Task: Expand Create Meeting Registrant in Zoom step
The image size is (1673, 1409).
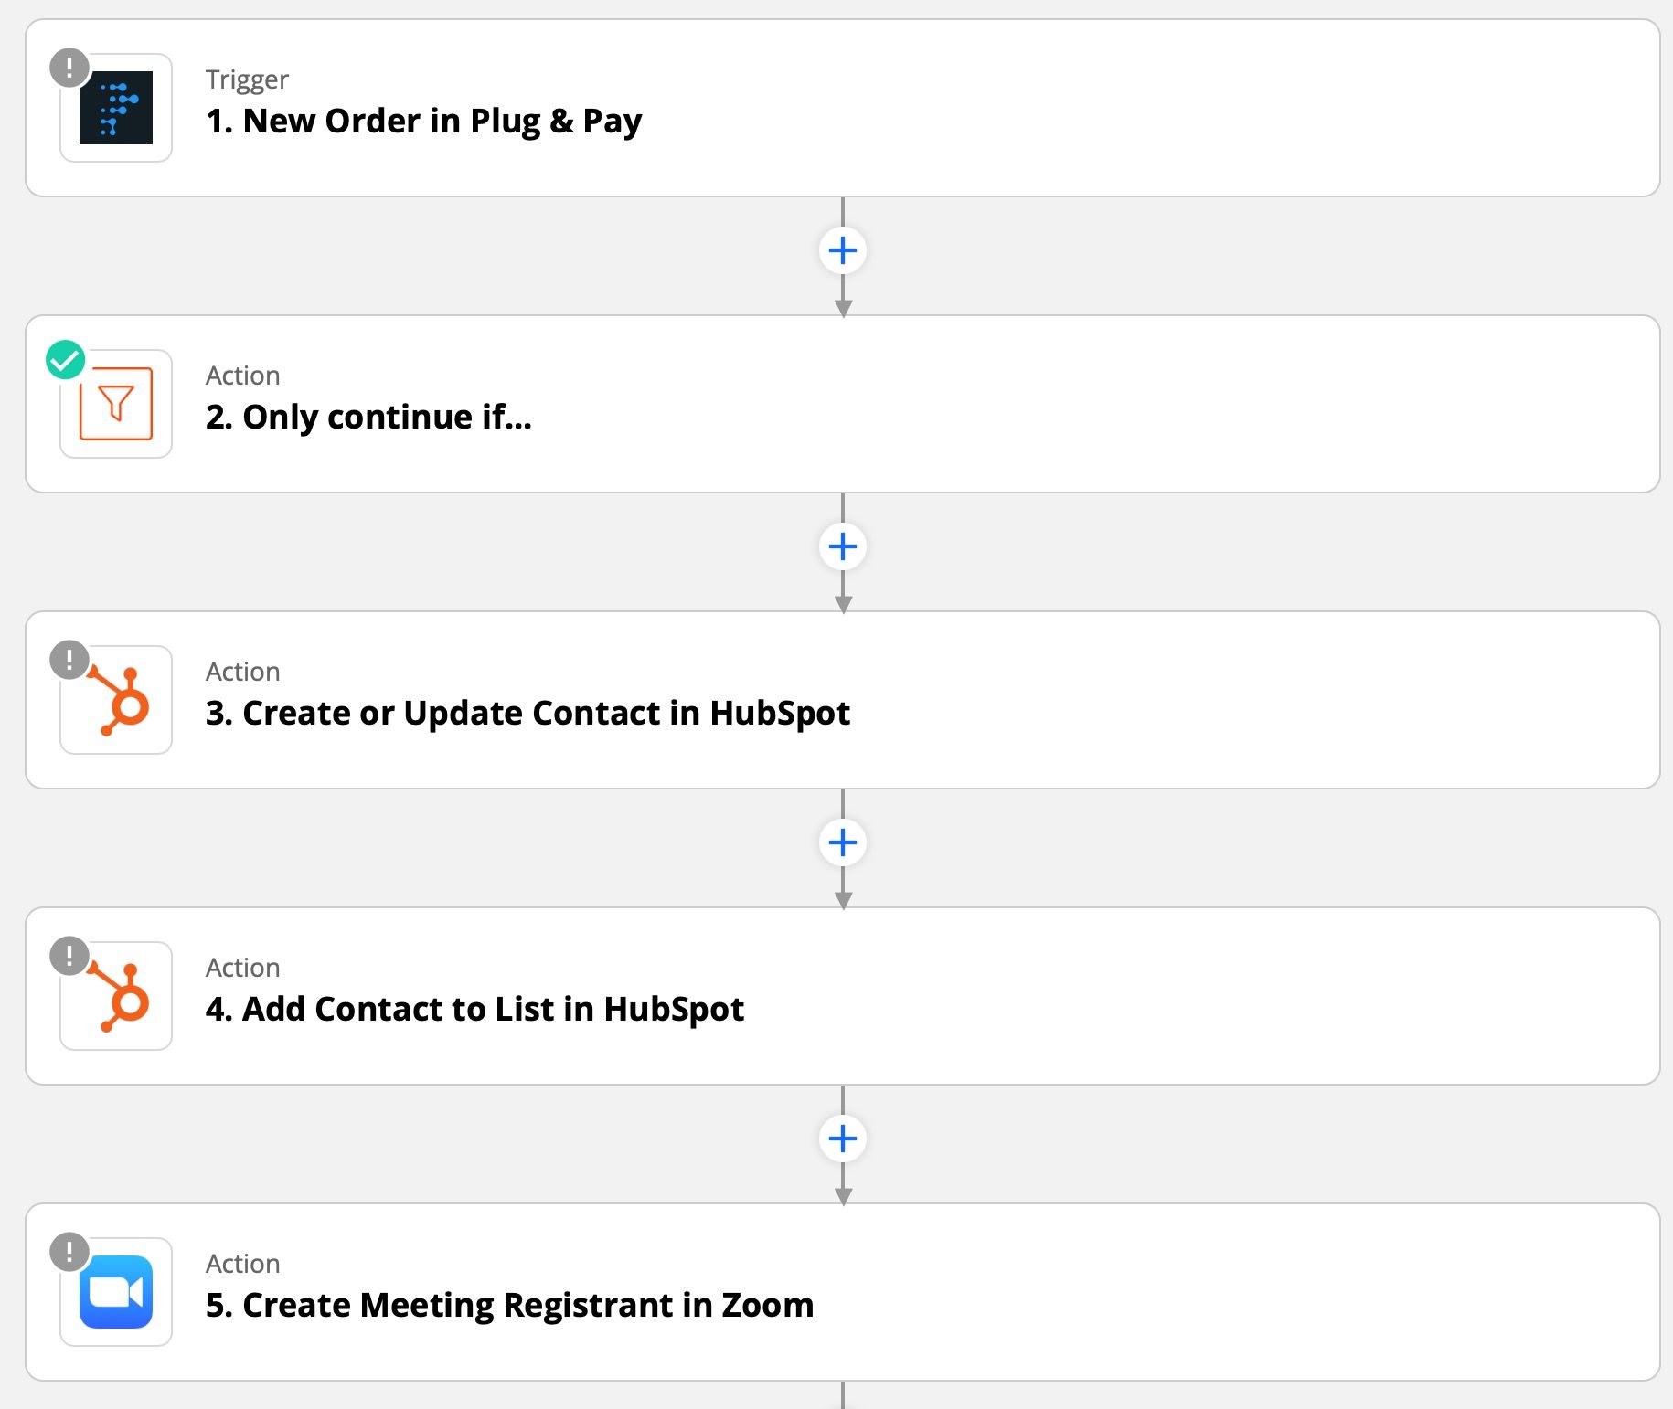Action: pos(509,1305)
